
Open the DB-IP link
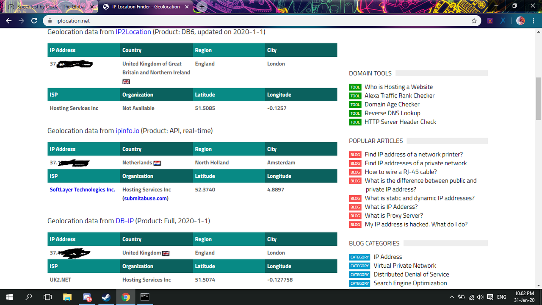[124, 221]
